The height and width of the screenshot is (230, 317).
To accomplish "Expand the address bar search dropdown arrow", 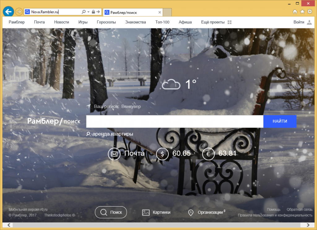I will (88, 12).
